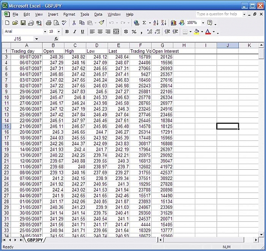Activate the Format Painter brush
The height and width of the screenshot is (251, 266).
[x=101, y=23]
